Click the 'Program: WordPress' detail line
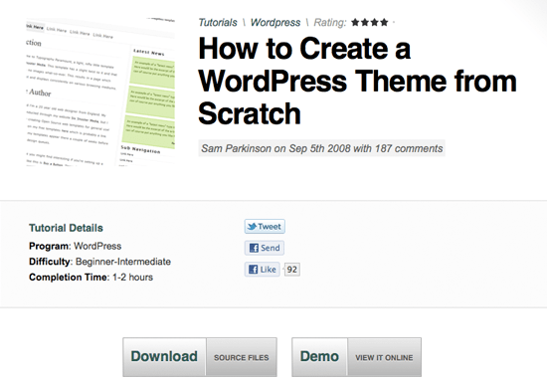The image size is (547, 382). coord(76,247)
